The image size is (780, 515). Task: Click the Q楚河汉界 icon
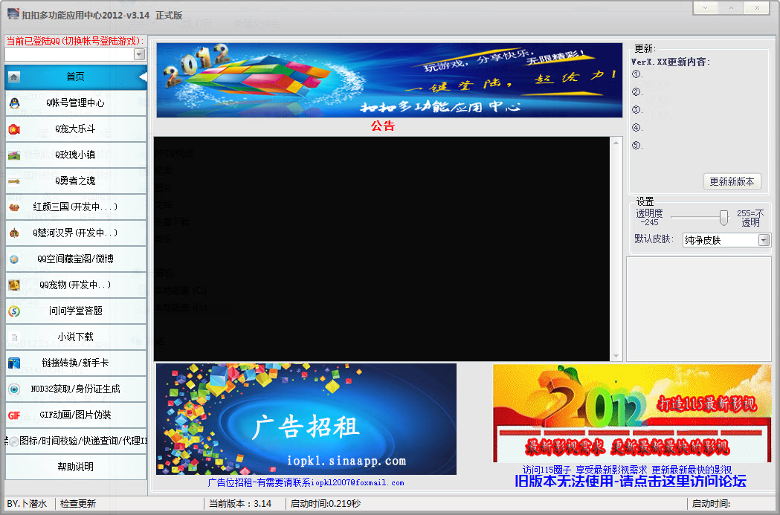point(14,233)
